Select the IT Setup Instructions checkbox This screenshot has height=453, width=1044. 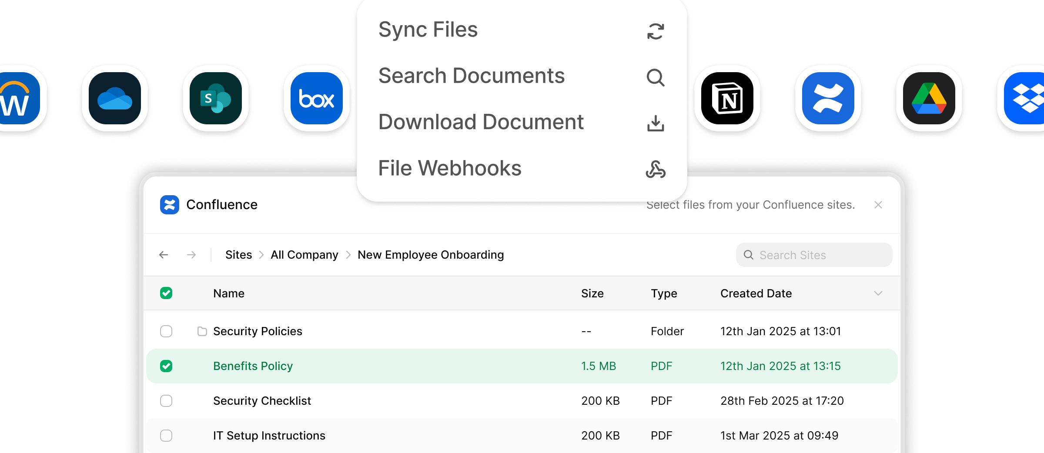click(166, 436)
